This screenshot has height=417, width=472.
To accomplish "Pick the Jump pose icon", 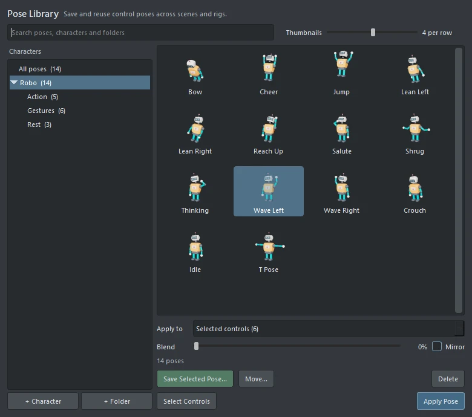I will pyautogui.click(x=343, y=63).
